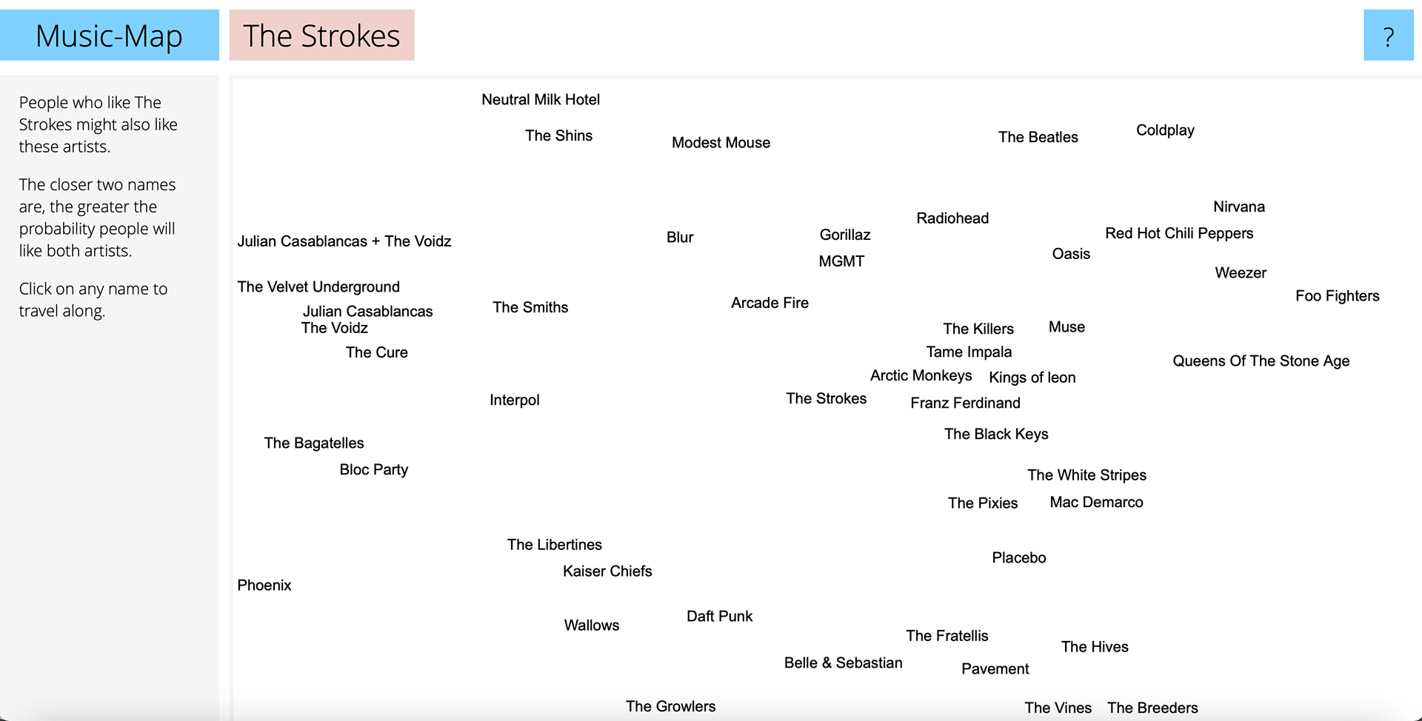Open the Music-Map home link

109,36
